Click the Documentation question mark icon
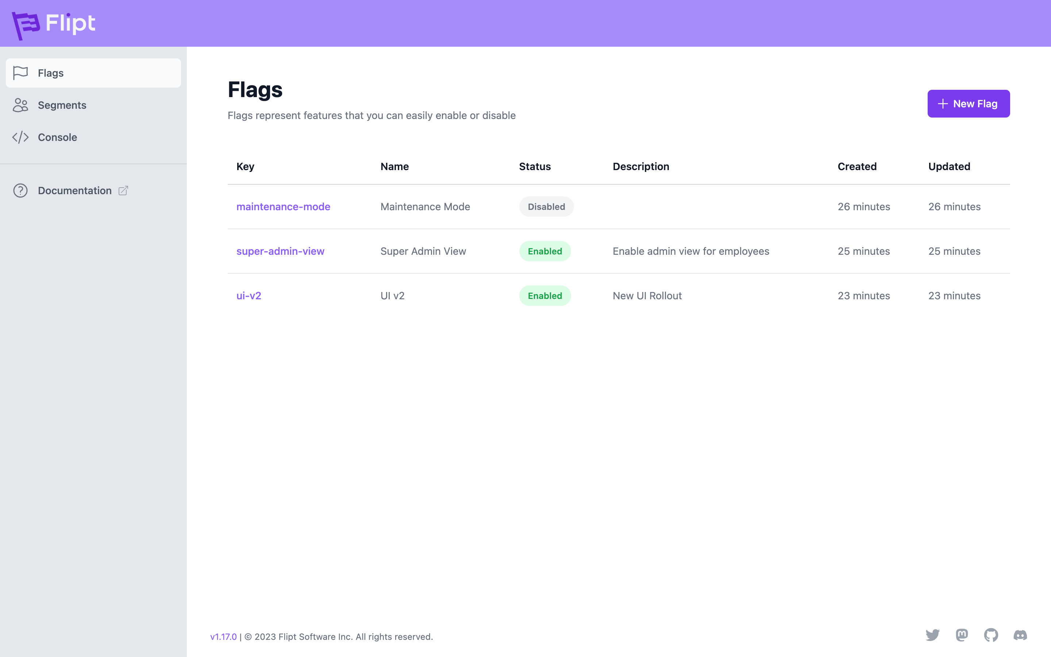 coord(20,191)
